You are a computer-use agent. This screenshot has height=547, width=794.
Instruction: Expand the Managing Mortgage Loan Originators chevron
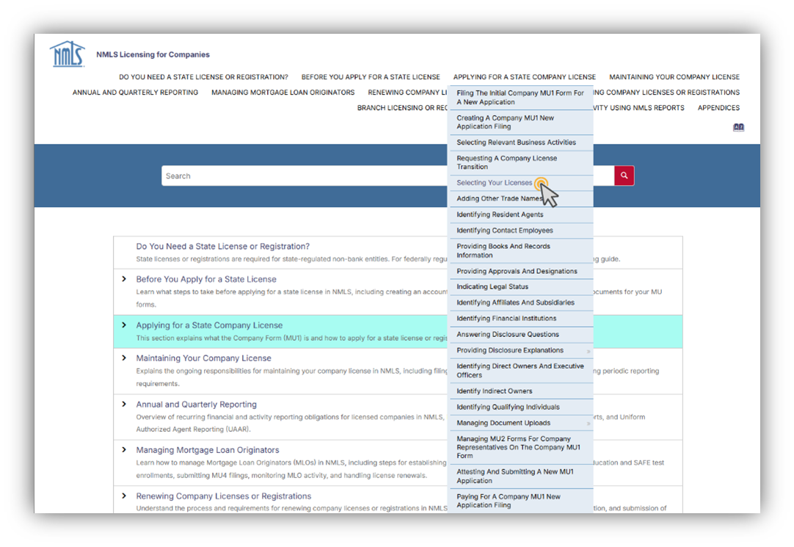pos(124,449)
